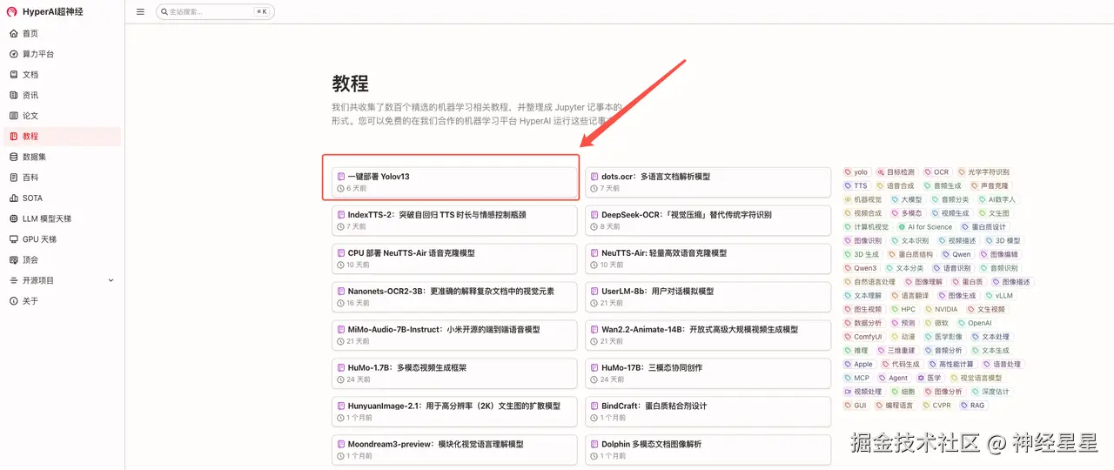Image resolution: width=1114 pixels, height=470 pixels.
Task: Open the 开源项目 sidebar section
Action: 63,280
